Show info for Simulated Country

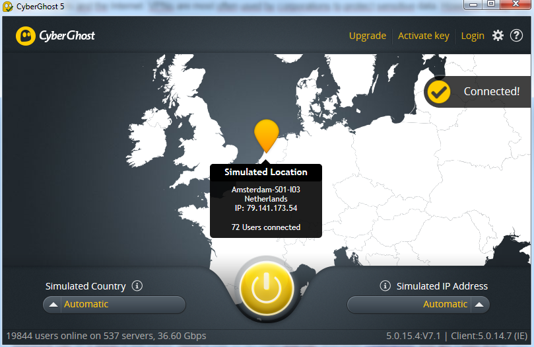click(137, 286)
